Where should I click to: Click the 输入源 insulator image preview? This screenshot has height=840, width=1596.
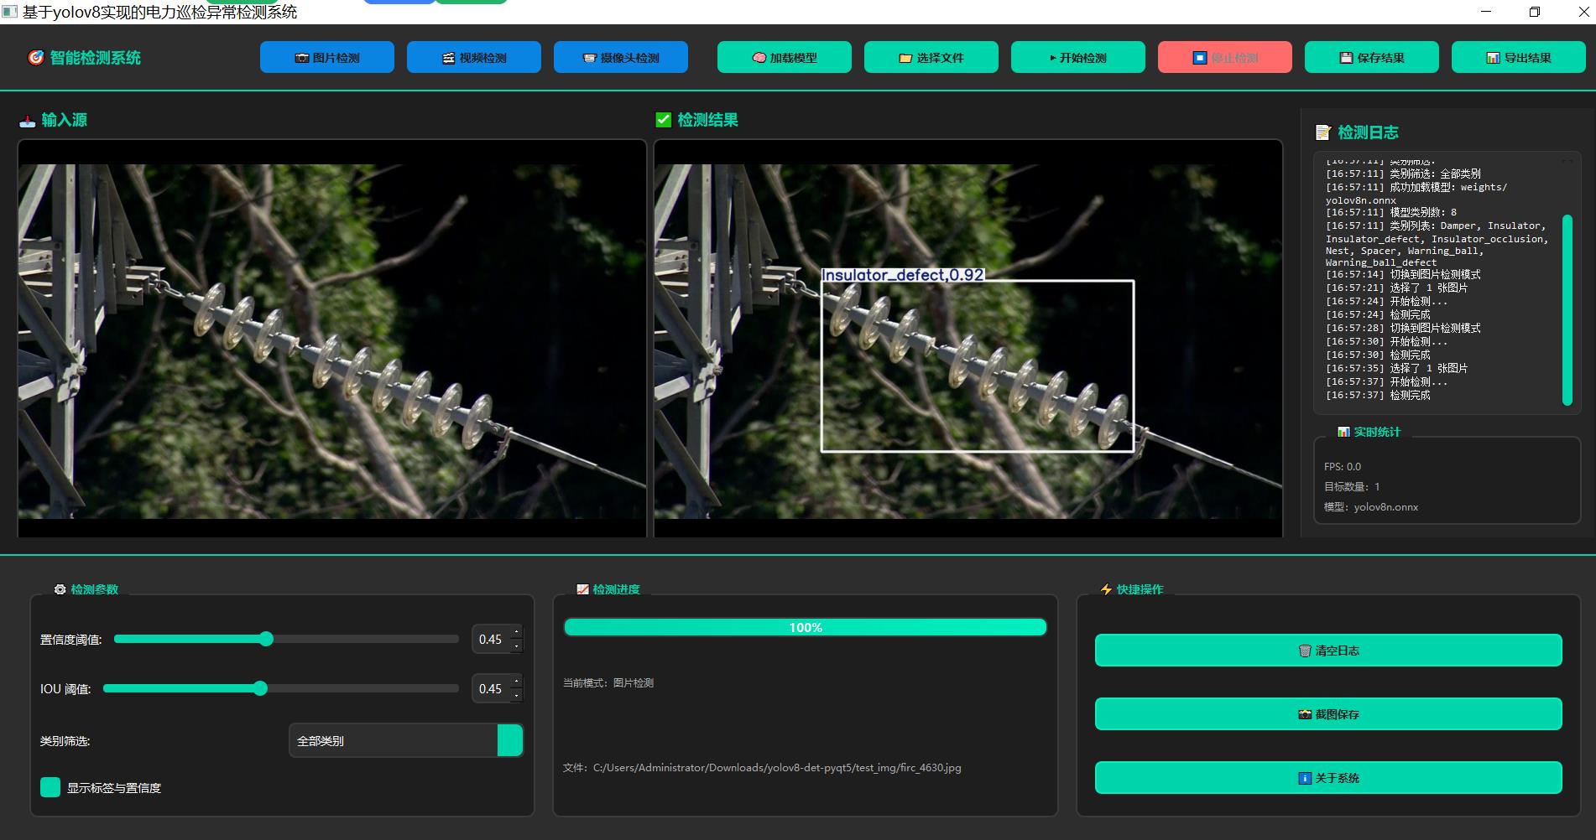coord(332,341)
